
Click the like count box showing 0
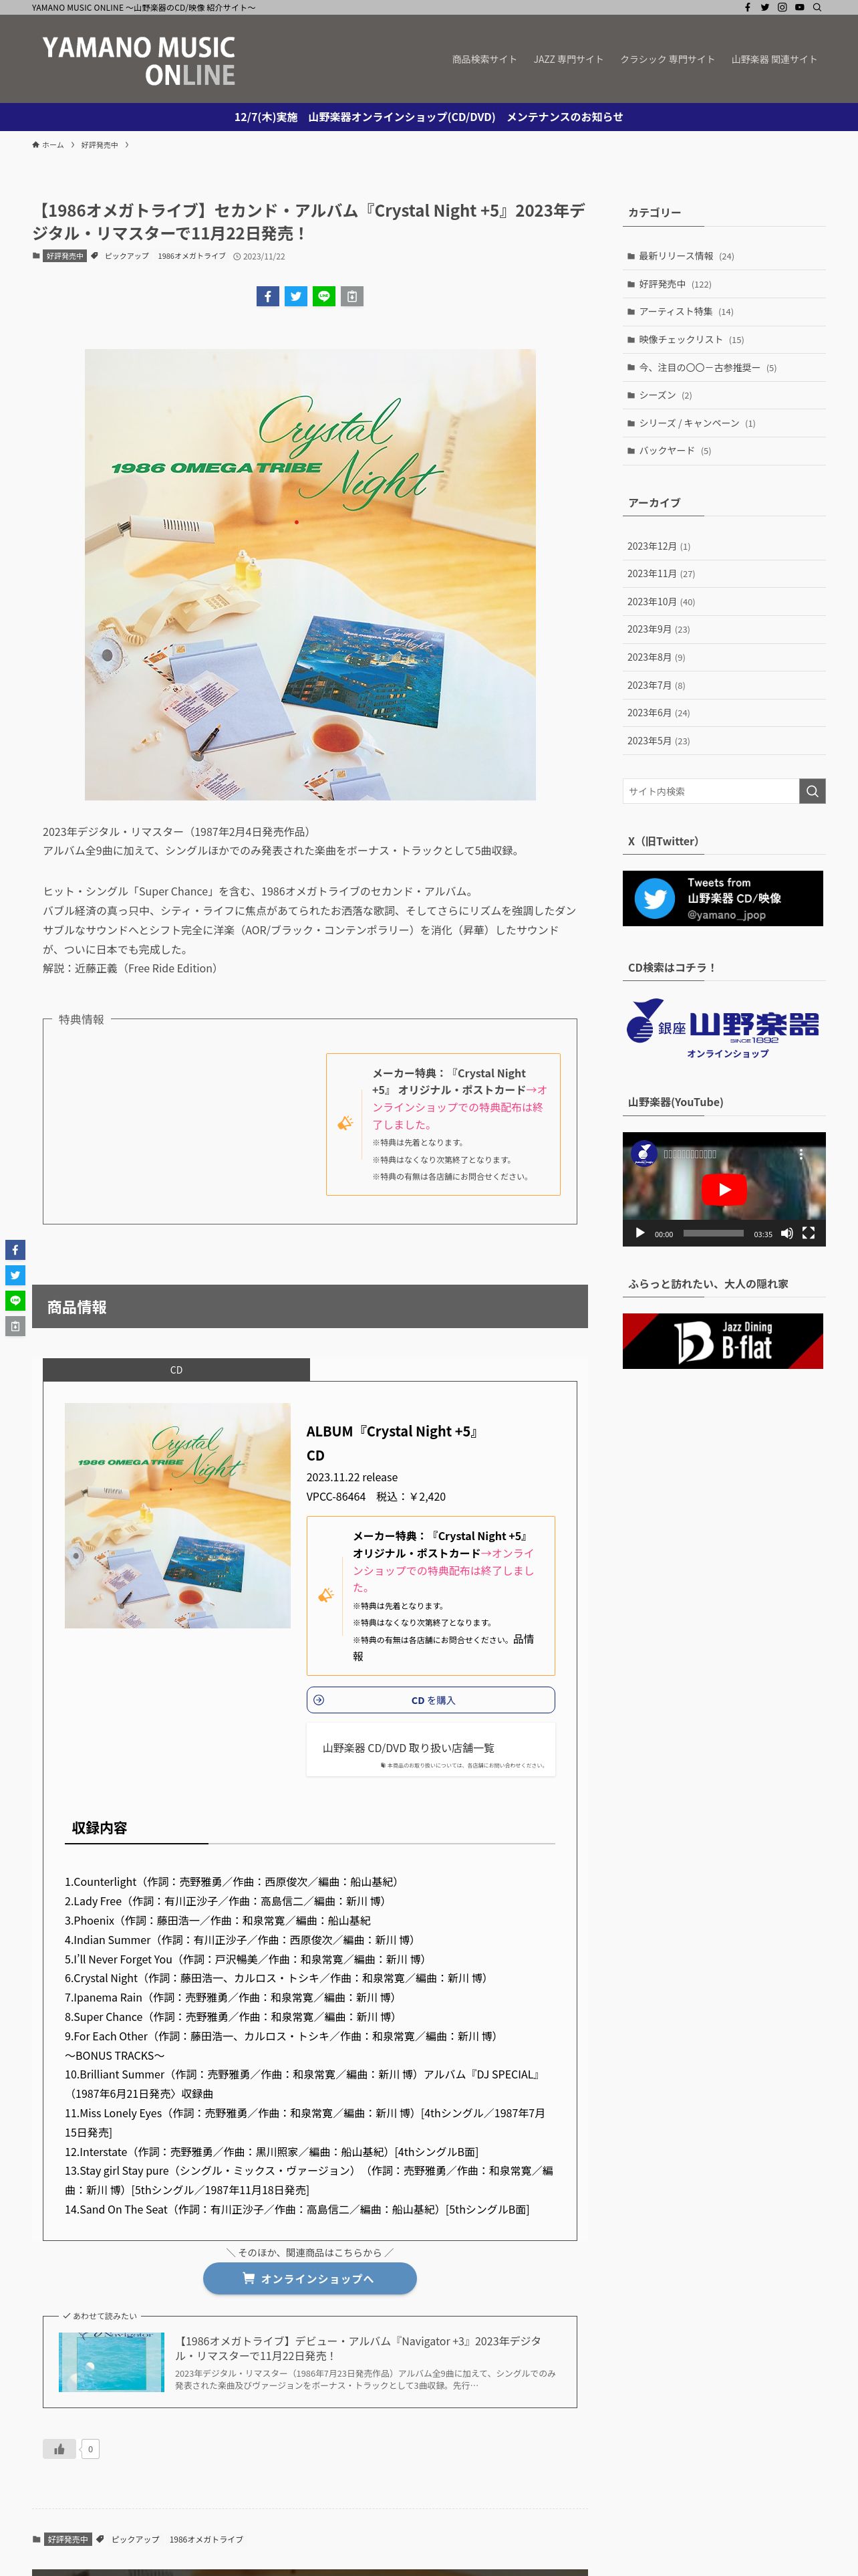(90, 2449)
